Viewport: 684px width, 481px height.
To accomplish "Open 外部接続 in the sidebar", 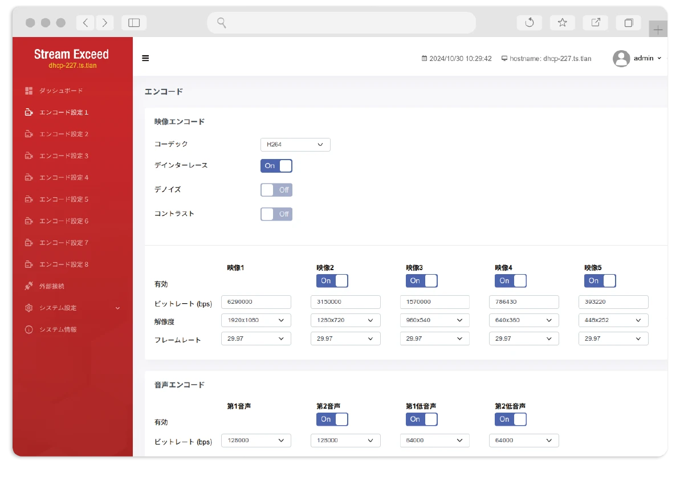I will tap(52, 286).
